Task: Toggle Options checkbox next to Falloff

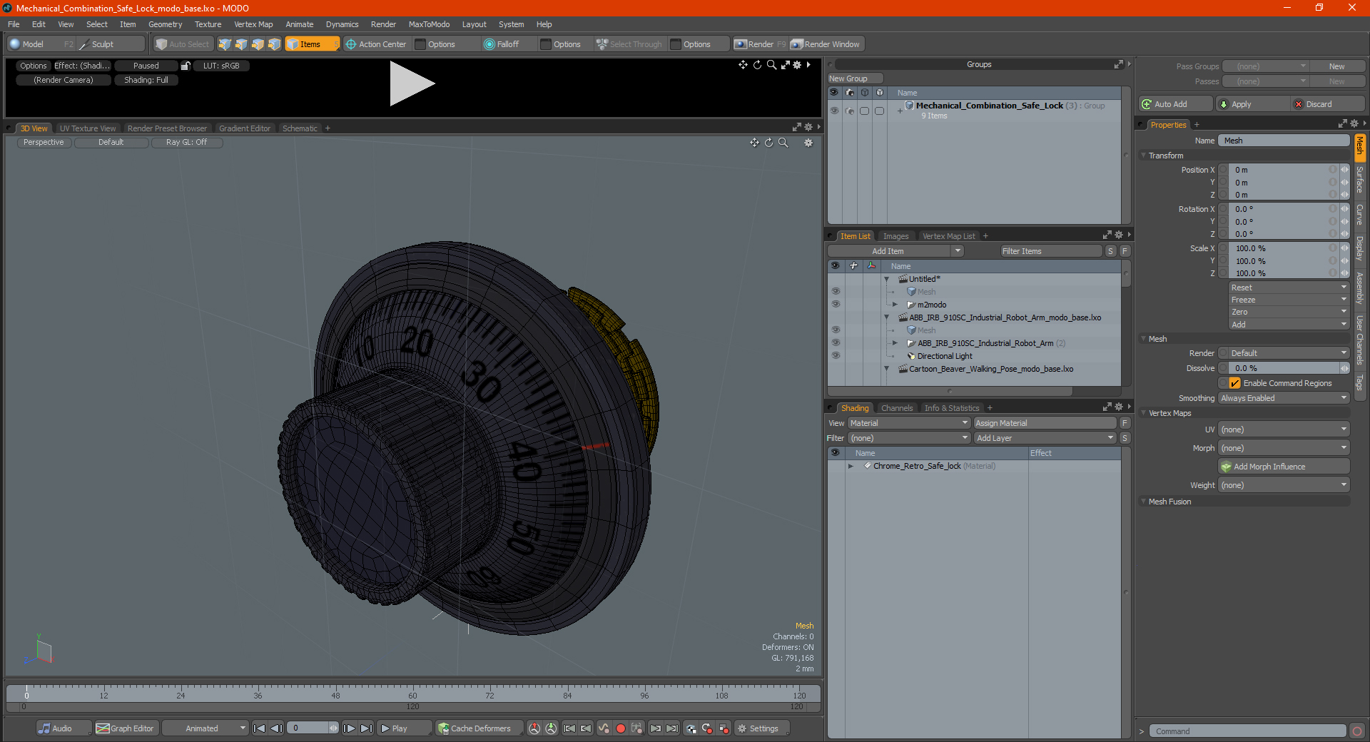Action: [x=546, y=44]
